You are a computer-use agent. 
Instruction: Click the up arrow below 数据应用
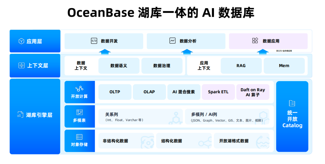[263, 52]
